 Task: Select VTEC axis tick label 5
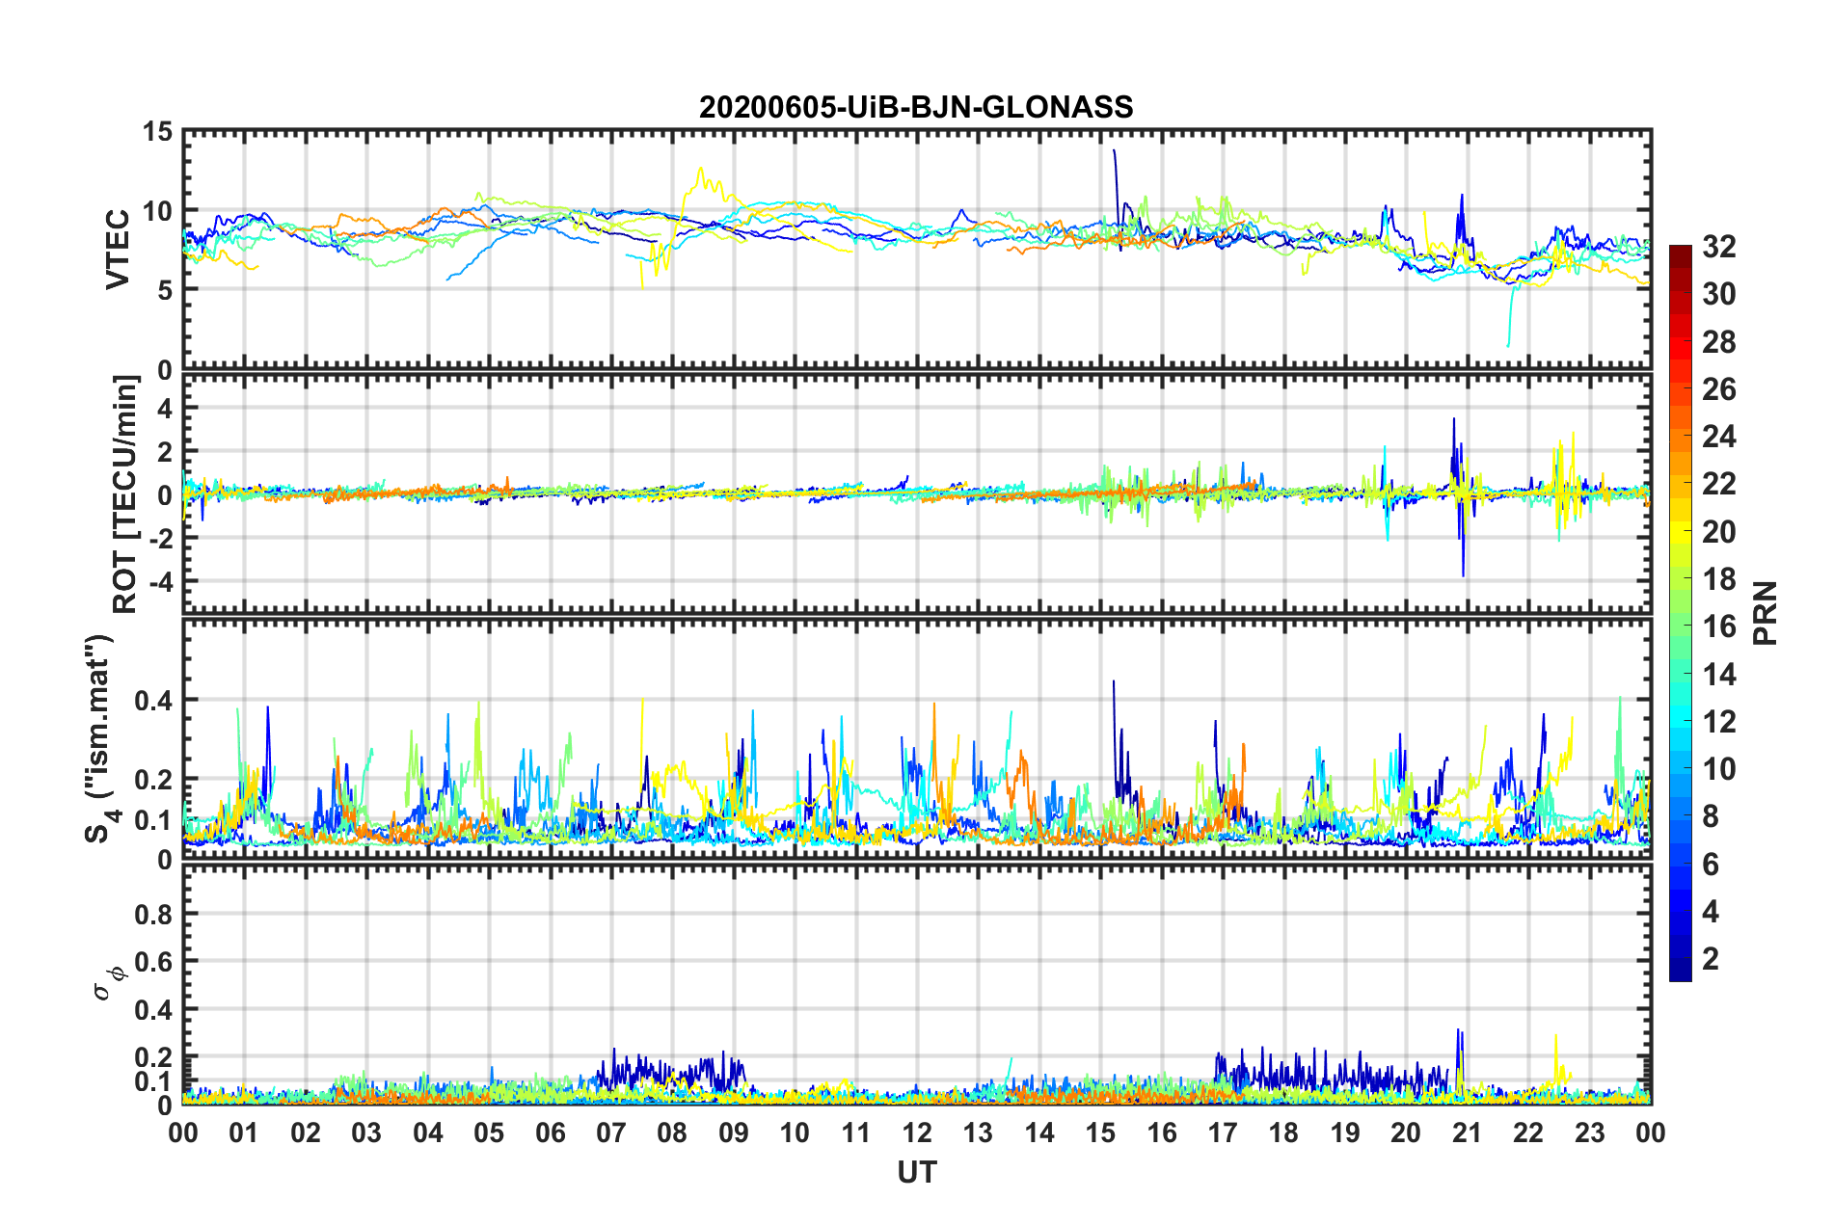point(165,290)
